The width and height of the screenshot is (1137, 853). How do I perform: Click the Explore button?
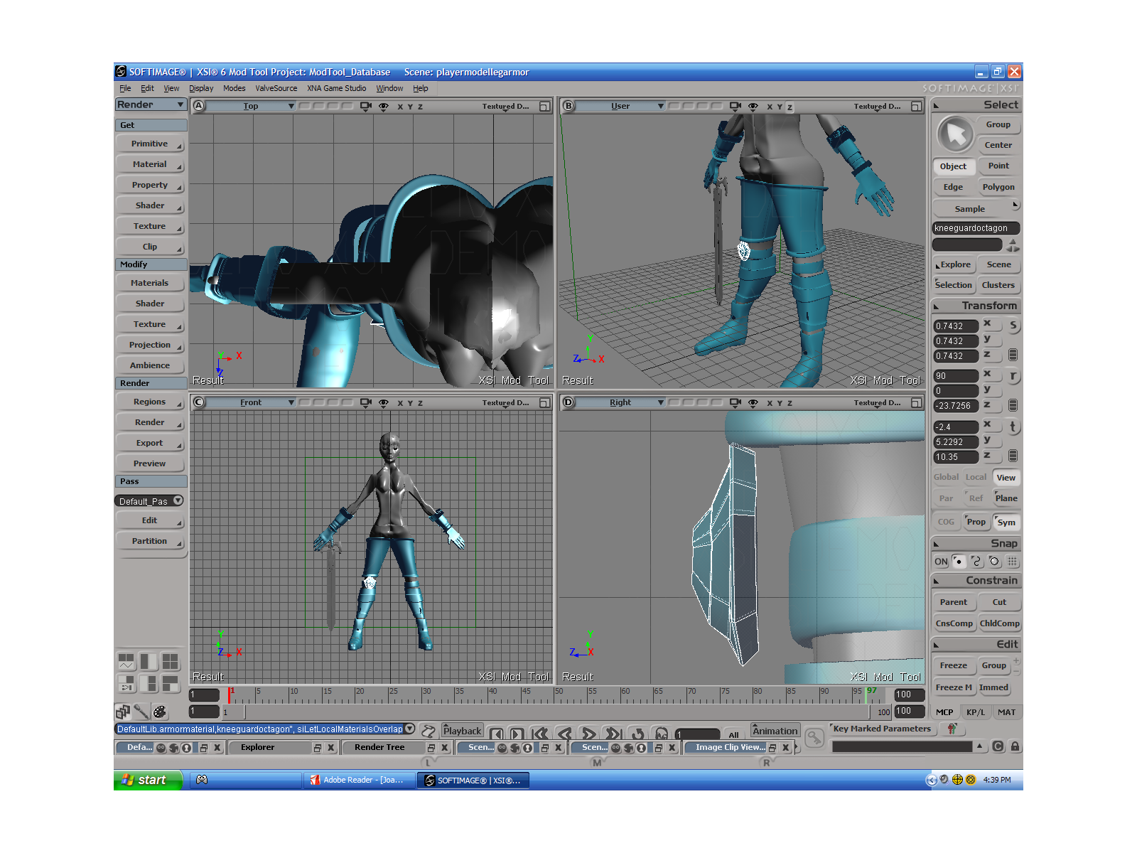click(954, 264)
